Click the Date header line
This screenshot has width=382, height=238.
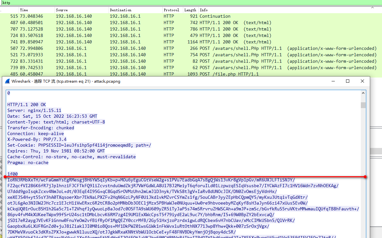[x=52, y=116]
